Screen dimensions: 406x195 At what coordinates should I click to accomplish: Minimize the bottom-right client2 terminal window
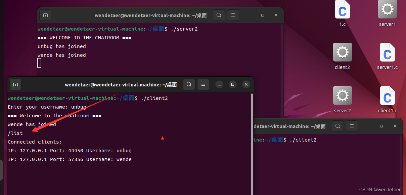pyautogui.click(x=368, y=126)
